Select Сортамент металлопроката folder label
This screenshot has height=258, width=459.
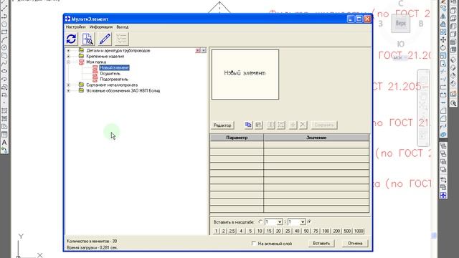click(x=112, y=85)
